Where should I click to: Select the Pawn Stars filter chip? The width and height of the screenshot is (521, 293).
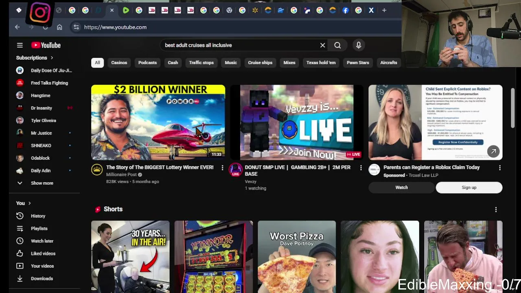click(x=358, y=63)
